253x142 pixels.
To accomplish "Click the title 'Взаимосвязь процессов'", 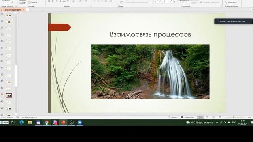I will click(x=150, y=34).
